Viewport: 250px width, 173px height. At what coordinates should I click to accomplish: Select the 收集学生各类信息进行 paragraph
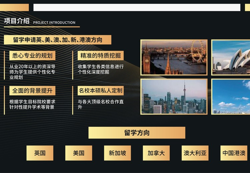click(x=101, y=69)
